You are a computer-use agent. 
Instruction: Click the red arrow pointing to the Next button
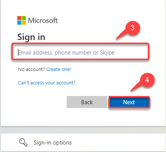[136, 86]
